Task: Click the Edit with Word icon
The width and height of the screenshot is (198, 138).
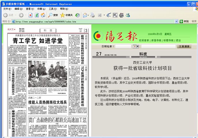Action: [100, 15]
